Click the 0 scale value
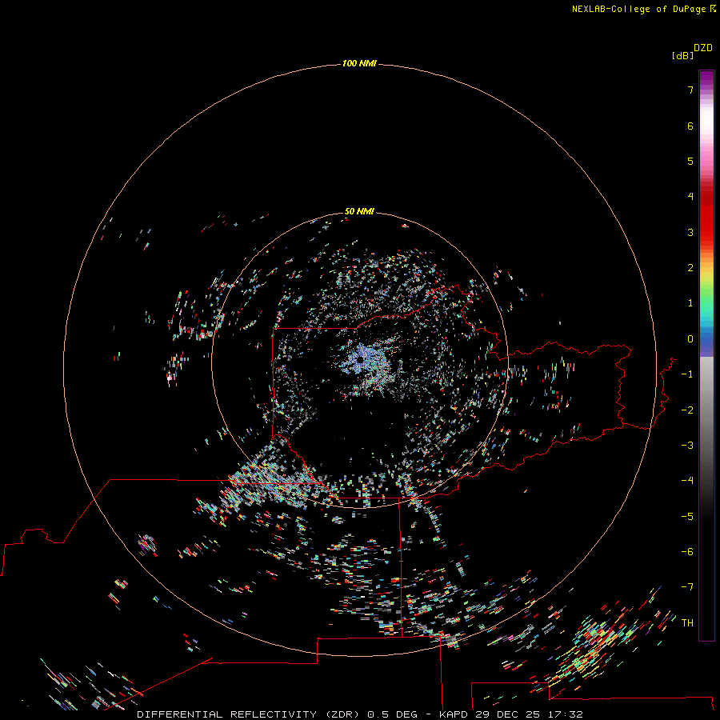Screen dimensions: 720x720 [690, 339]
